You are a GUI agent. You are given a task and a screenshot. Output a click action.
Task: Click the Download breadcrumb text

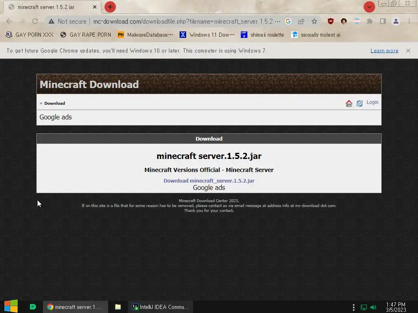[x=55, y=103]
